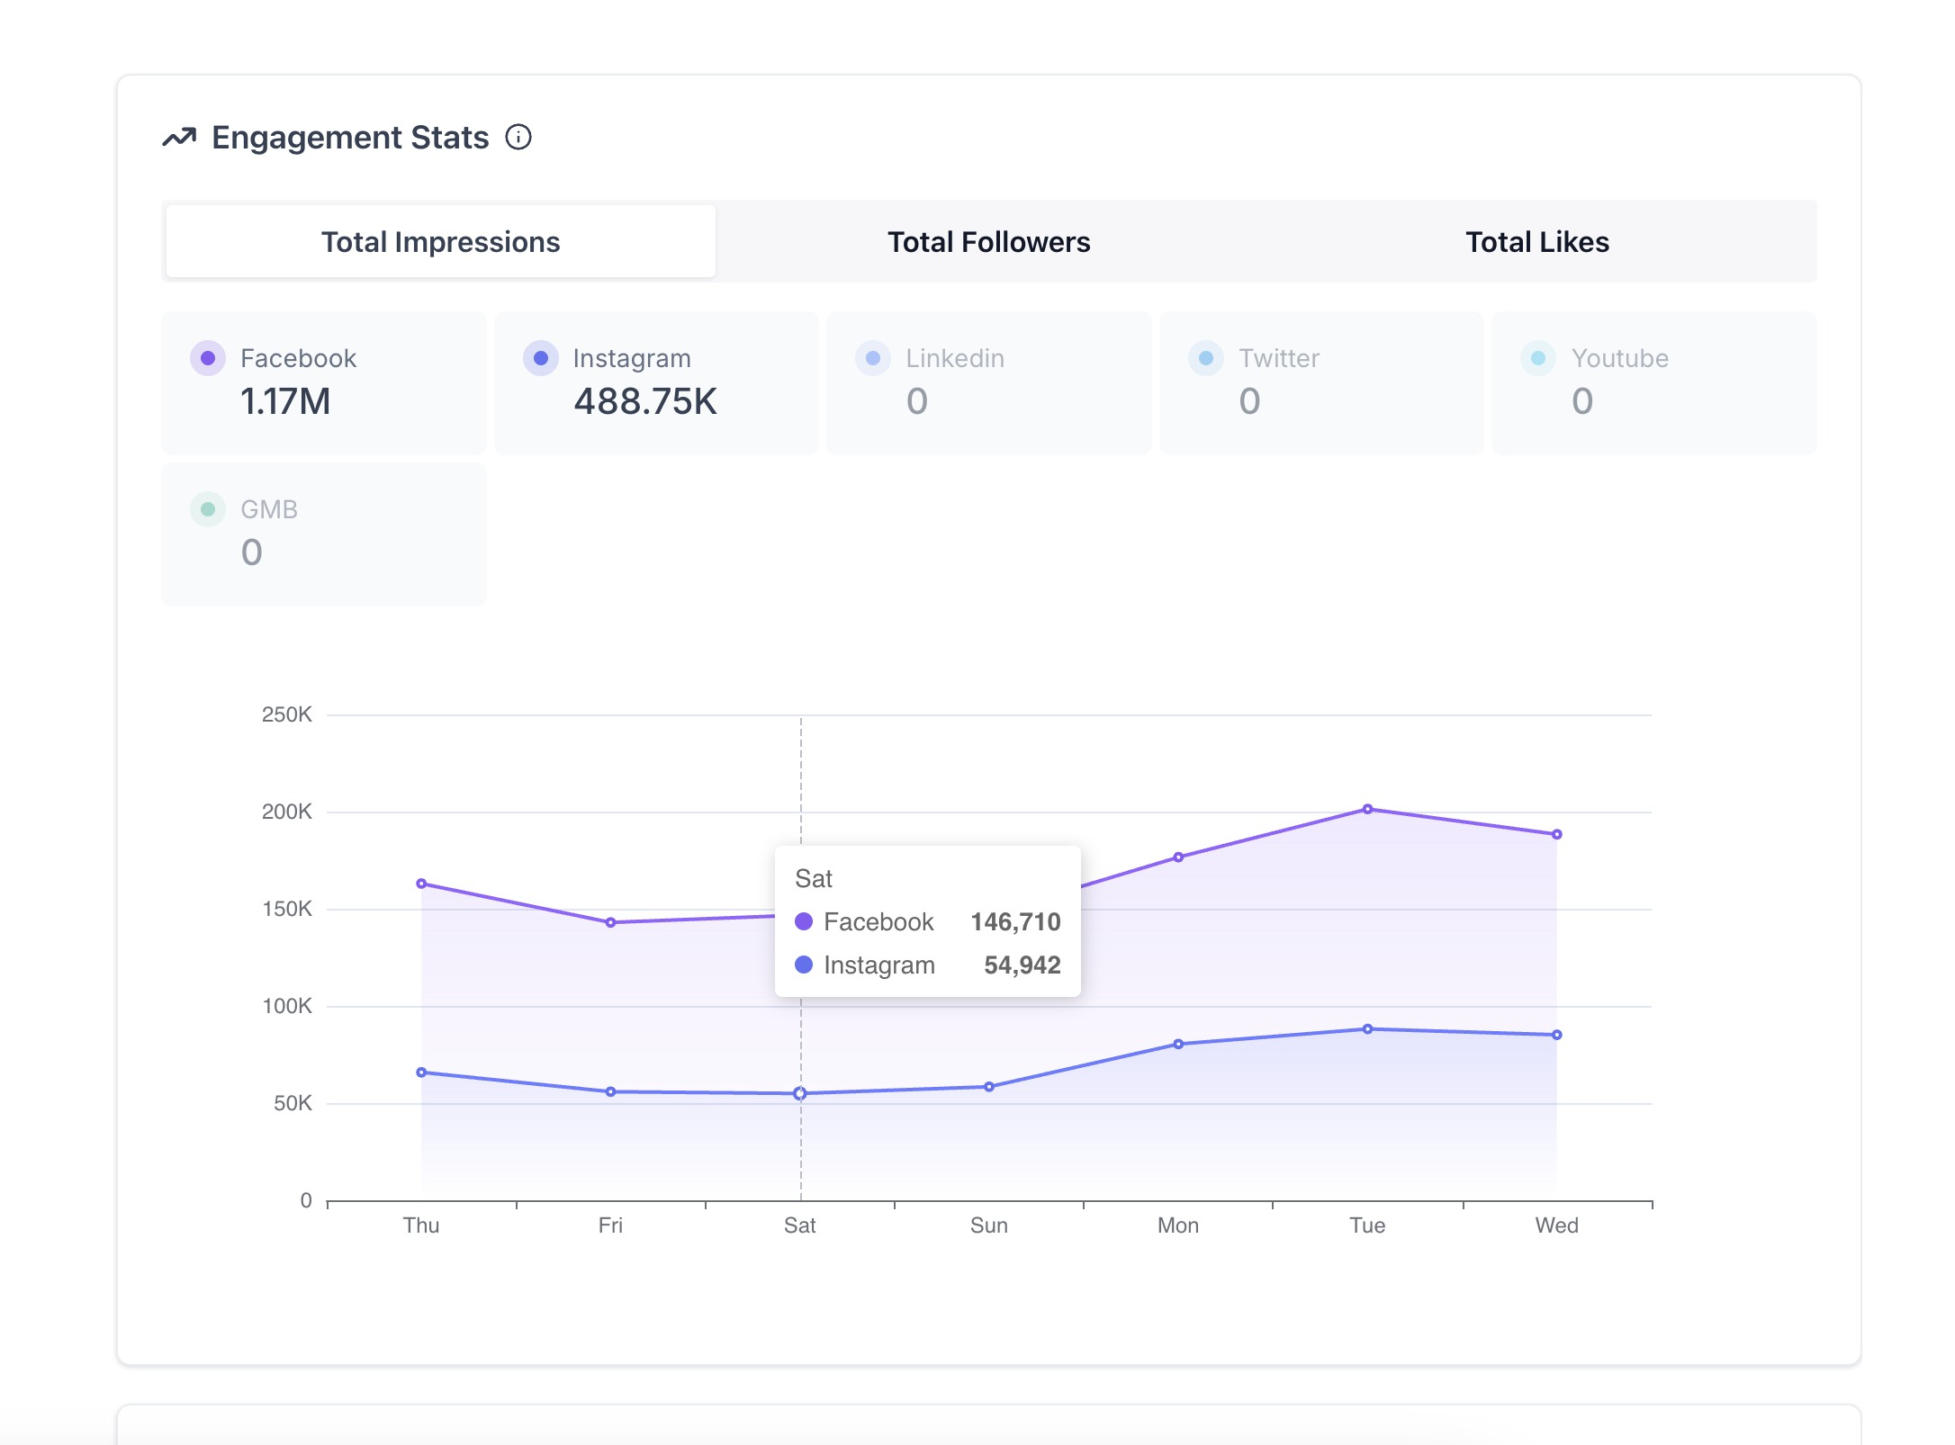Click the Instagram data point on Sat
The image size is (1955, 1445).
(799, 1093)
